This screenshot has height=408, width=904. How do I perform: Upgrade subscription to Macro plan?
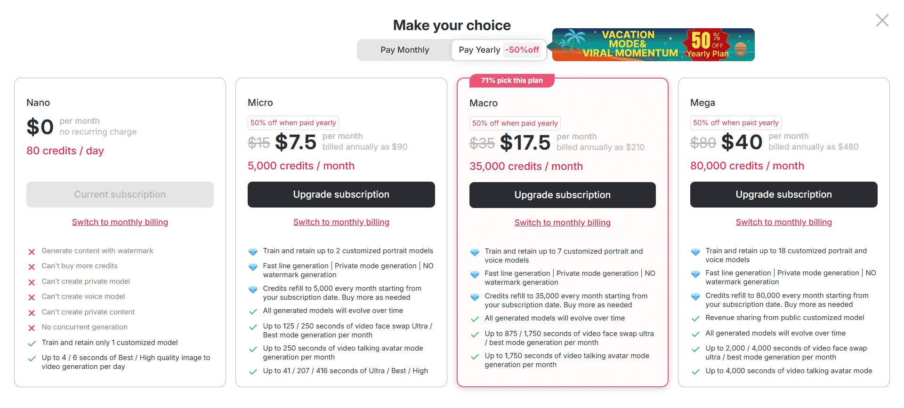click(x=562, y=195)
